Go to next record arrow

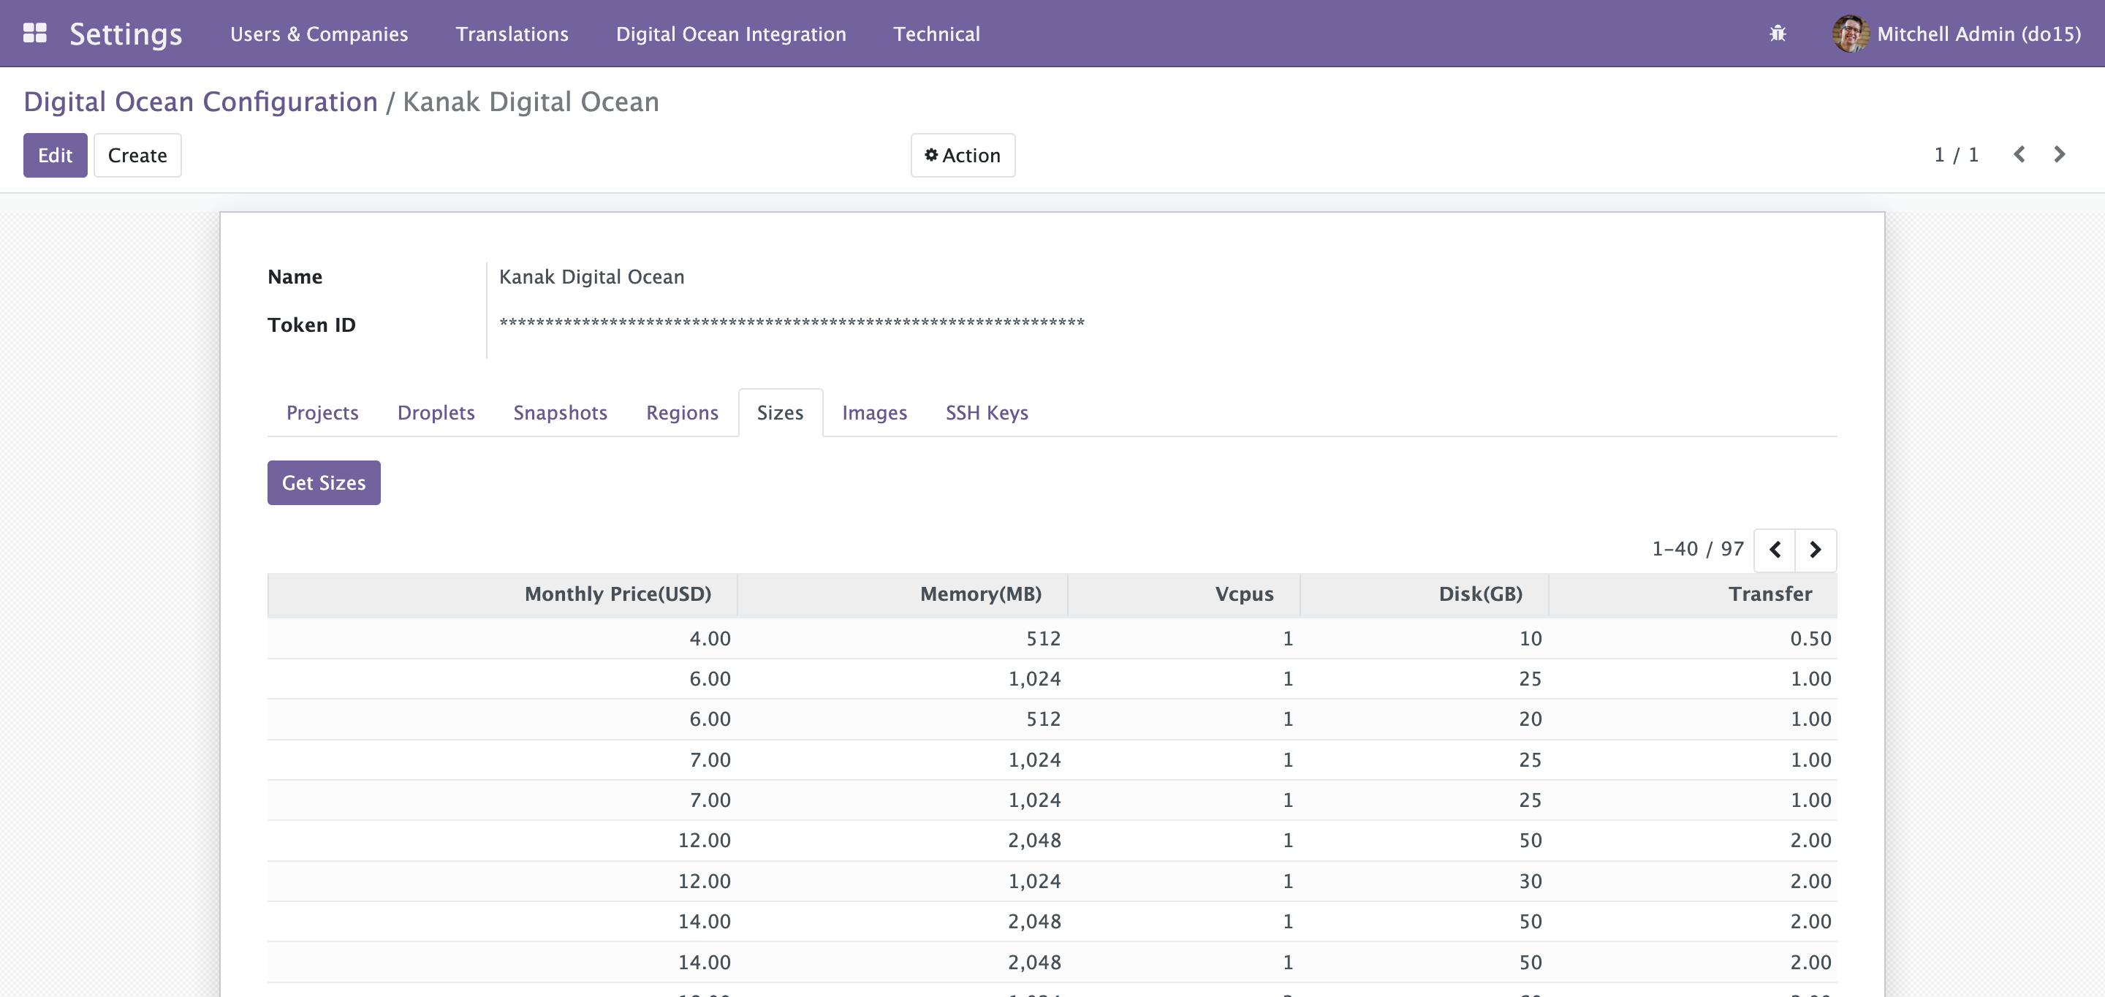[2059, 154]
